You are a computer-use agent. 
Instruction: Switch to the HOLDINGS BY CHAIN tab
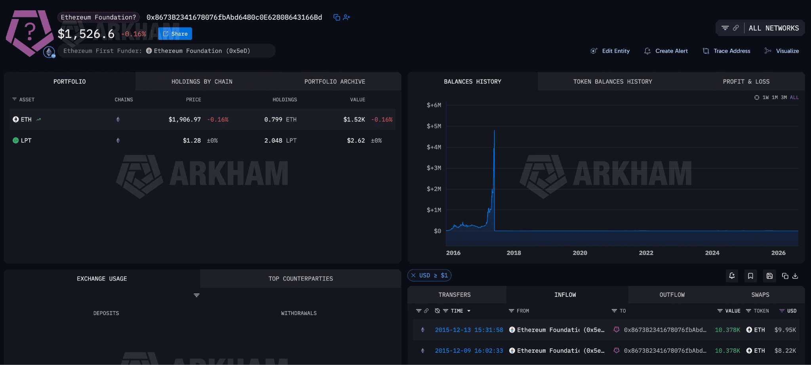[x=202, y=82]
